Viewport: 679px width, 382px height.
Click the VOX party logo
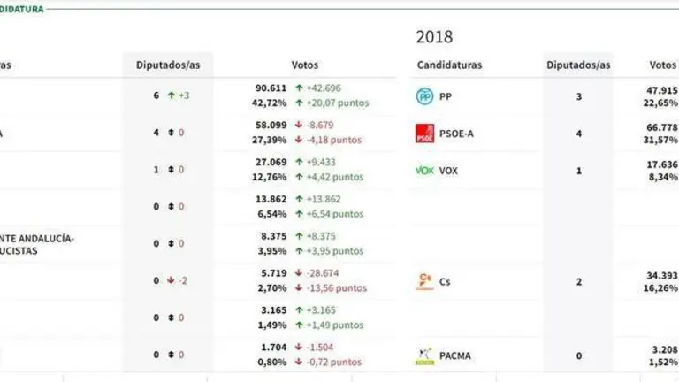424,171
